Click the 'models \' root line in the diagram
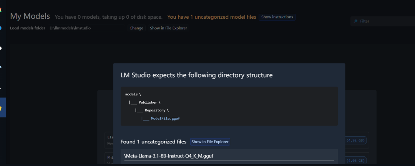The height and width of the screenshot is (166, 415). (x=133, y=94)
